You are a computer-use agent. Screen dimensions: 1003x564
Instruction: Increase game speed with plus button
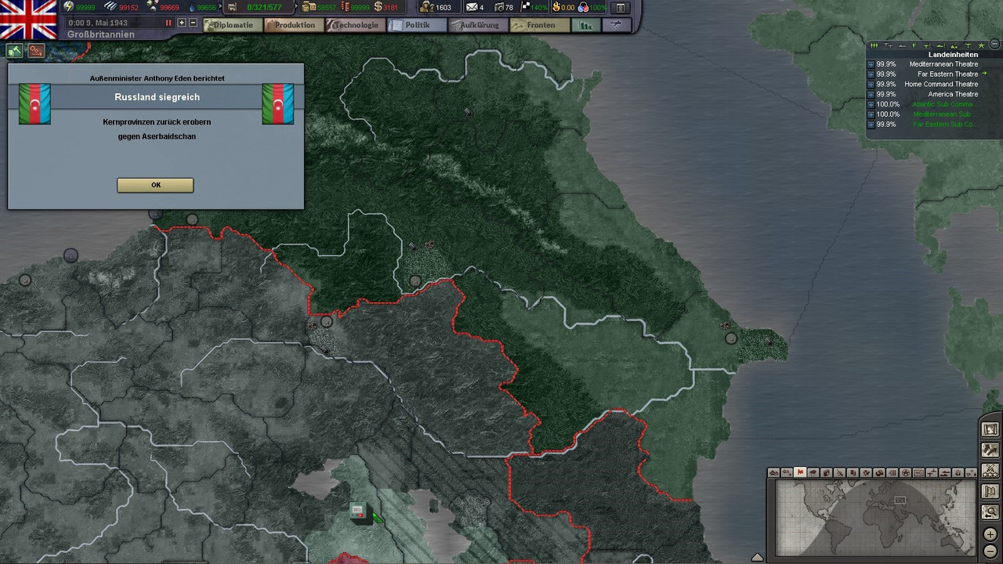pyautogui.click(x=182, y=23)
